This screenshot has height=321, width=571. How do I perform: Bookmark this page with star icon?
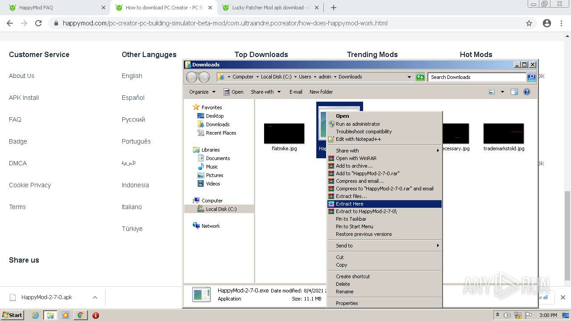pos(529,23)
